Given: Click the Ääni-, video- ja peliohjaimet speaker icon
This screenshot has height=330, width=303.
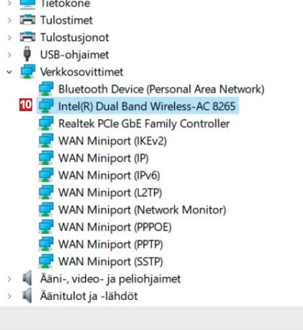Looking at the screenshot, I should [x=27, y=278].
